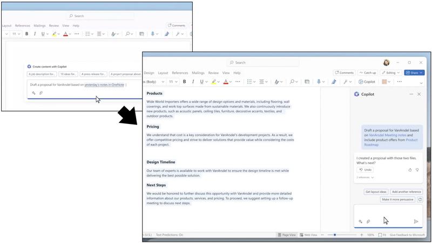This screenshot has width=432, height=243.
Task: Expand underline style arrow in front window
Action: tap(206, 82)
